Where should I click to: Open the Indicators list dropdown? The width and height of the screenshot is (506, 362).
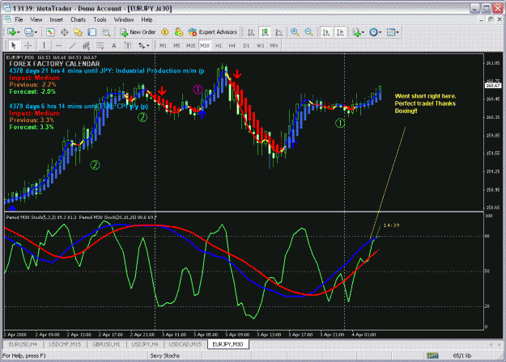pyautogui.click(x=358, y=32)
